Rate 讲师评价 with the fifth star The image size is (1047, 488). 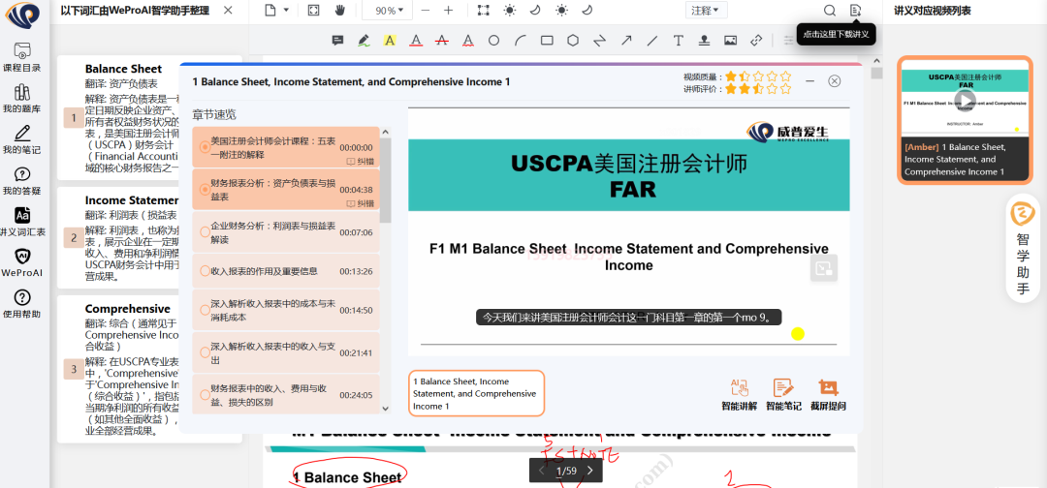[x=785, y=88]
